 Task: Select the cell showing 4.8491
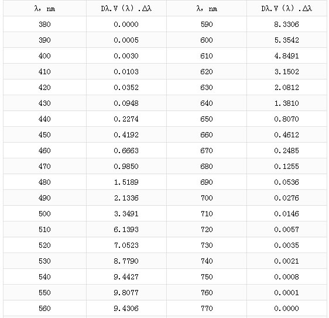pos(287,56)
